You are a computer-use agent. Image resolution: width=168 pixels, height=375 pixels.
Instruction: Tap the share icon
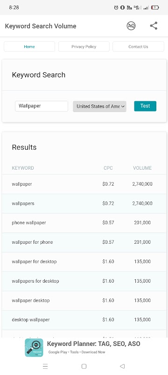tap(154, 26)
